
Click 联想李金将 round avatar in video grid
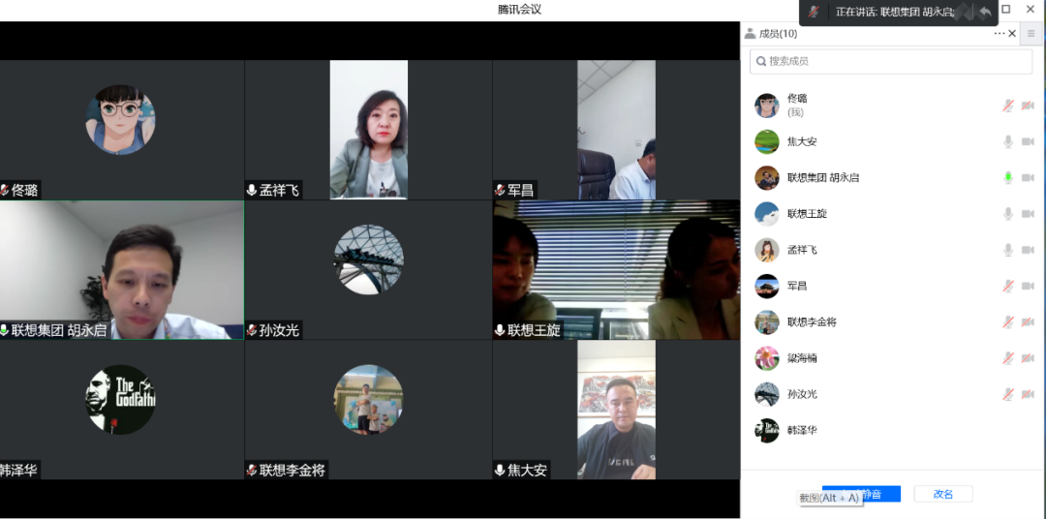click(369, 400)
